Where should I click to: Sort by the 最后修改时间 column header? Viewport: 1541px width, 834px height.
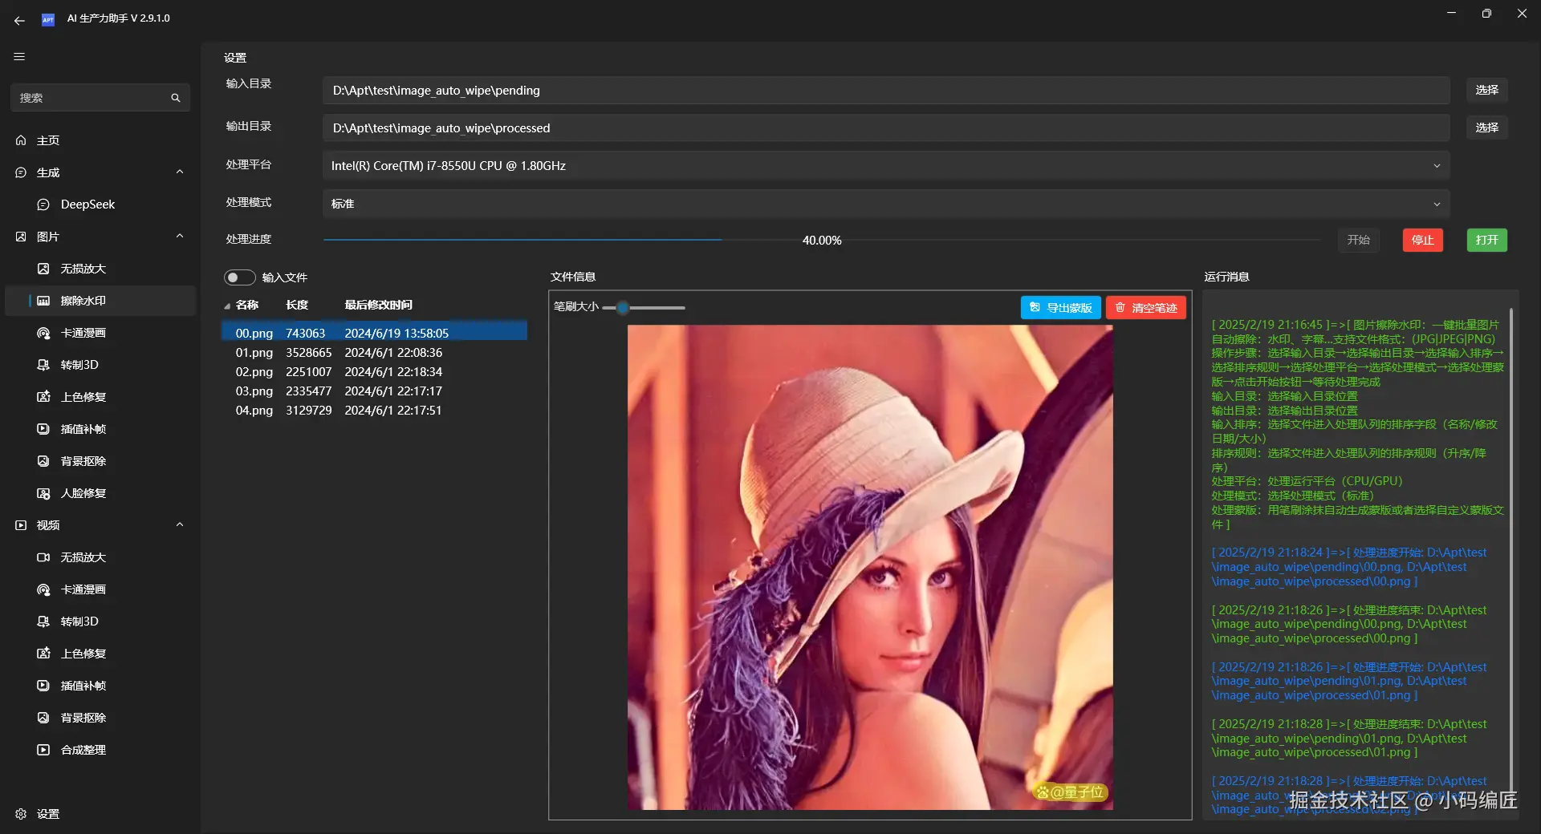pos(378,305)
